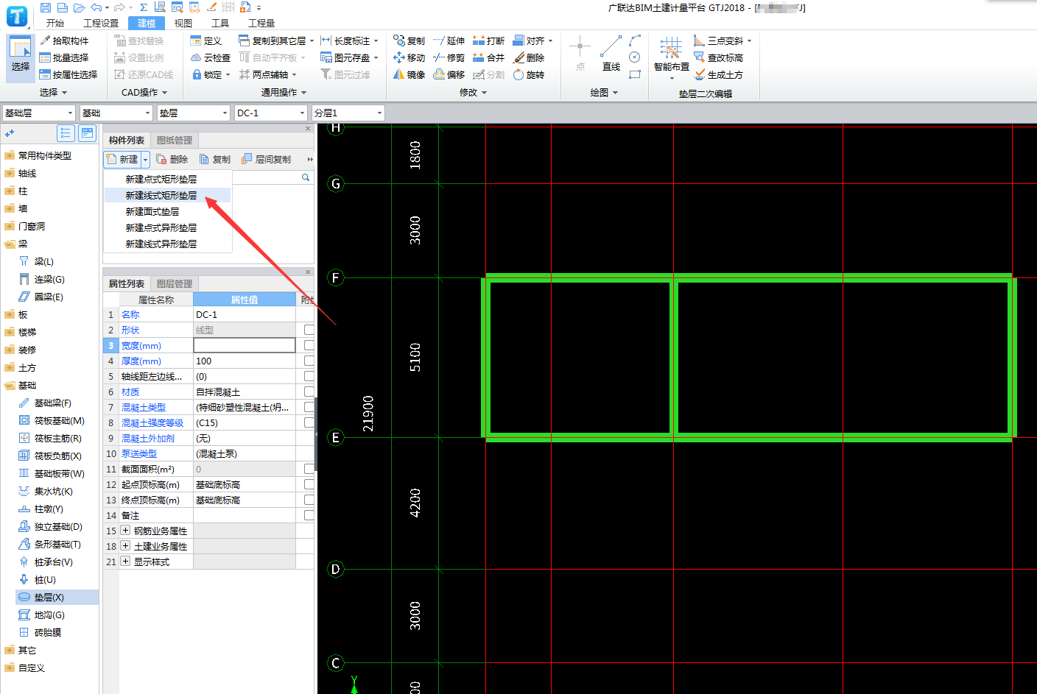
Task: Click 复制到其它层 copy to other layers
Action: pyautogui.click(x=276, y=40)
